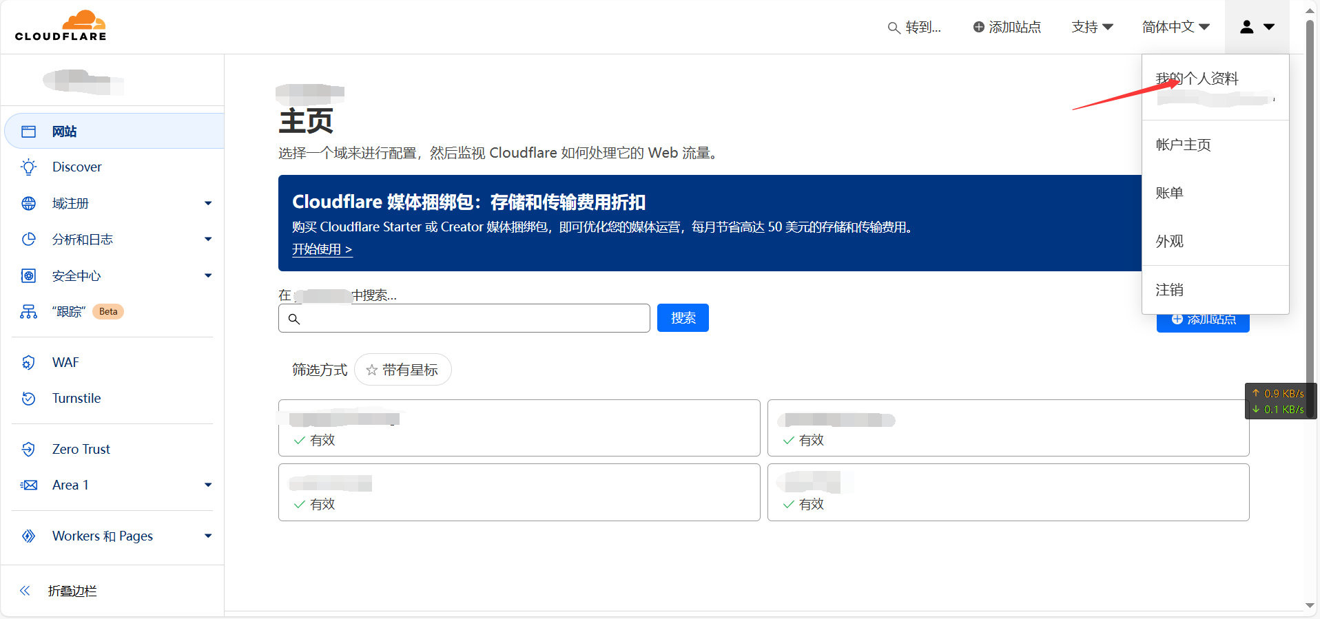Expand the 安全中心 submenu arrow
Viewport: 1320px width, 619px height.
(x=208, y=275)
